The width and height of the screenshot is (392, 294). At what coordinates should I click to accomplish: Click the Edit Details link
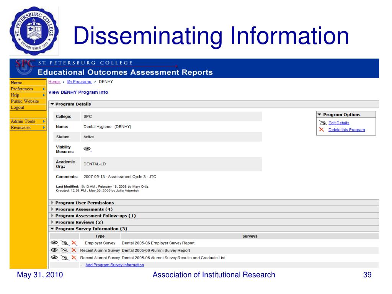click(x=339, y=123)
